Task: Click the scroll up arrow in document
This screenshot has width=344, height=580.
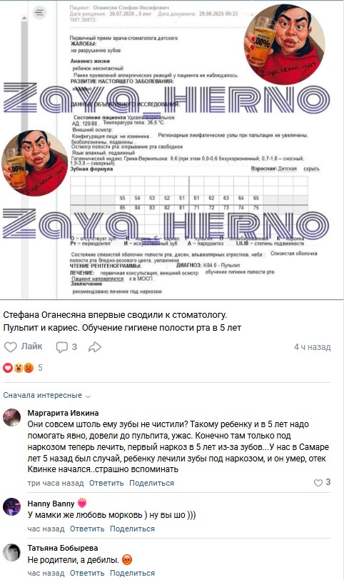Action: pos(24,18)
